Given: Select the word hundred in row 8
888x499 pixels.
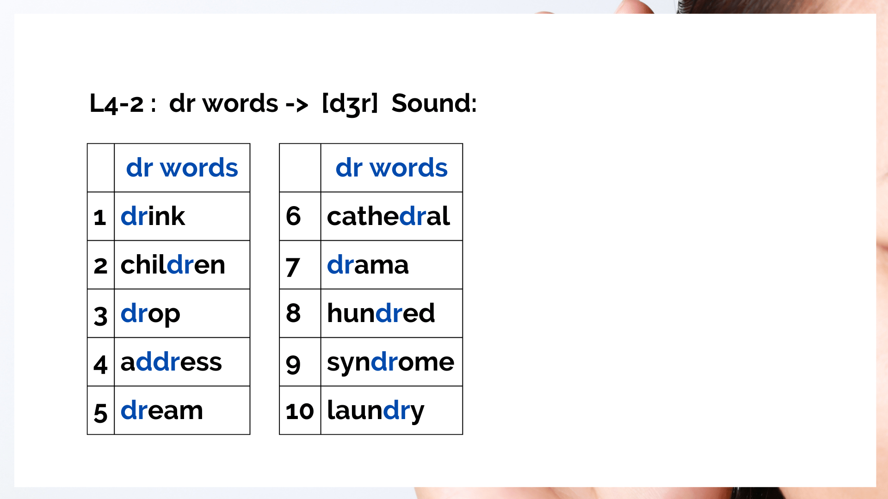Looking at the screenshot, I should (381, 313).
